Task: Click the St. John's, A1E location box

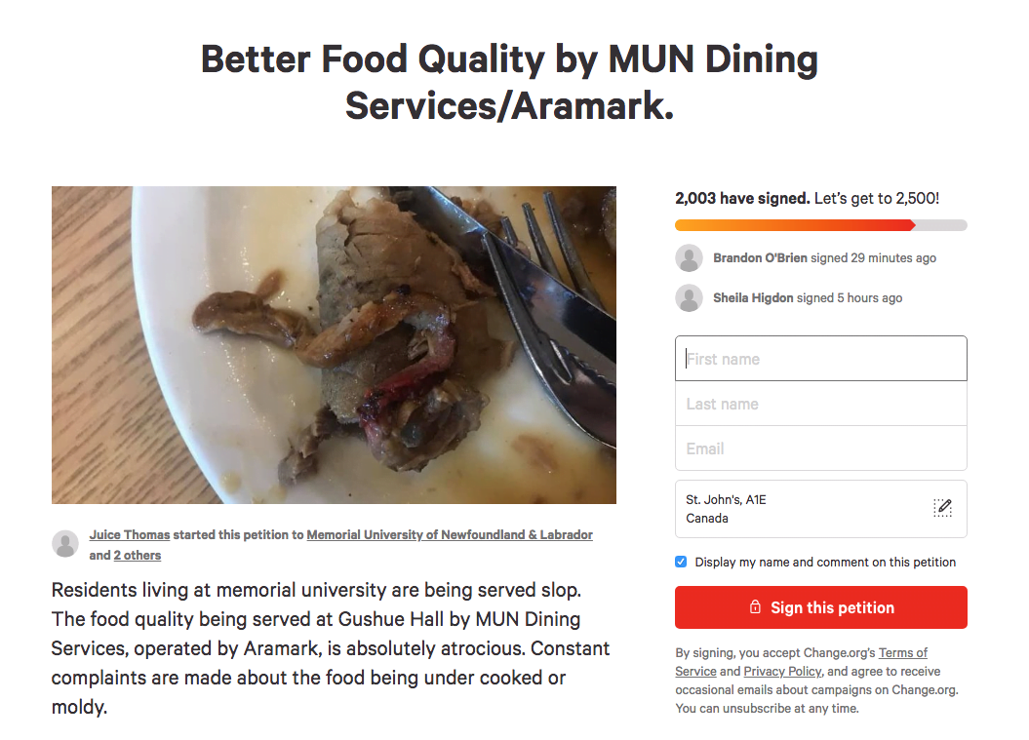Action: coord(800,509)
